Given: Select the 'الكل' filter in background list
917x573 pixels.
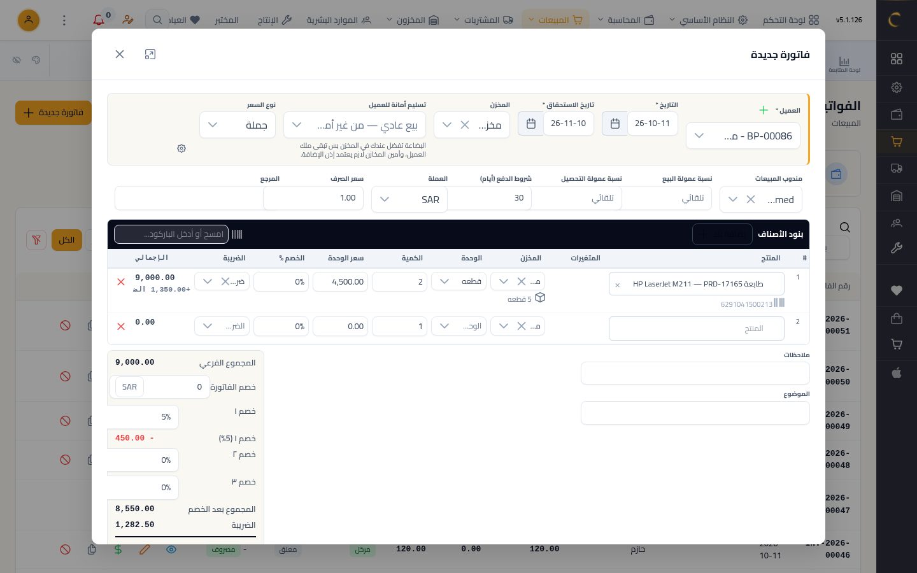Looking at the screenshot, I should tap(67, 240).
